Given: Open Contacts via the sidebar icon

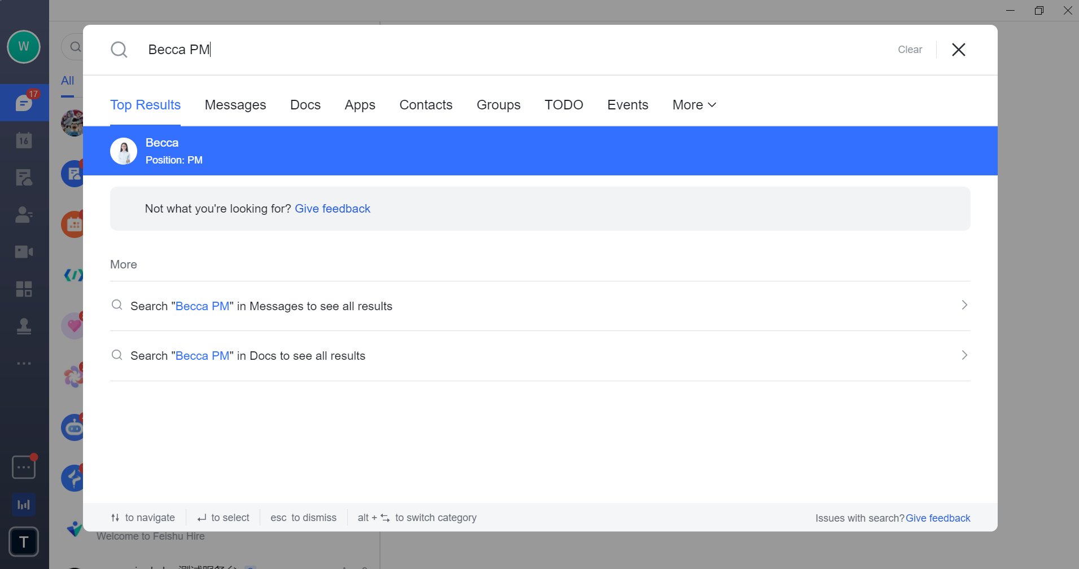Looking at the screenshot, I should 23,214.
